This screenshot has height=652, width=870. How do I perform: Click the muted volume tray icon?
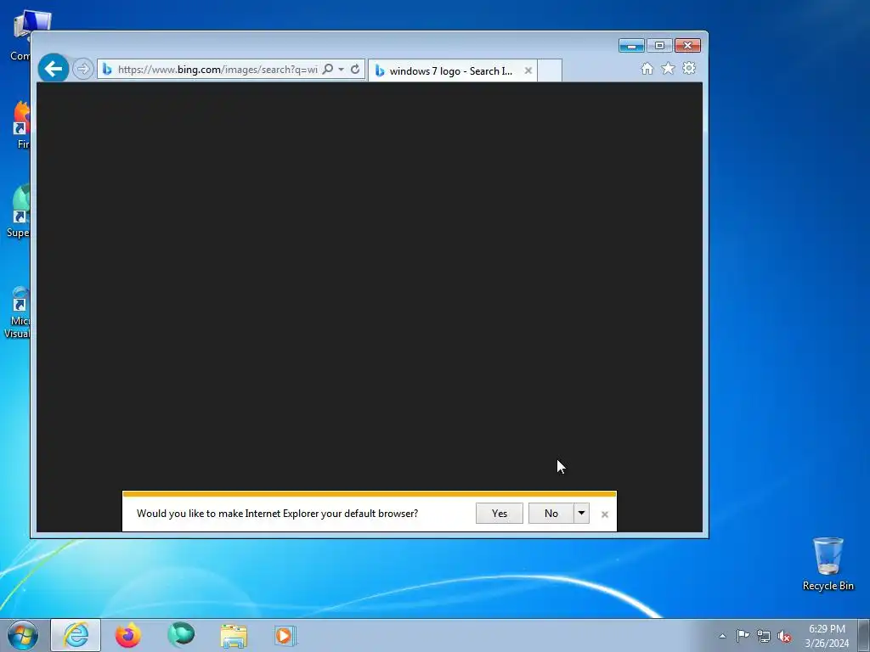(x=784, y=637)
